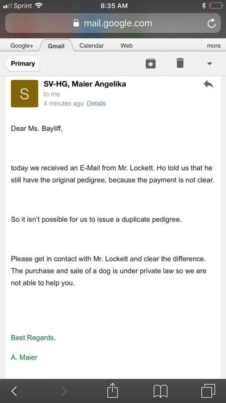Screen dimensions: 226x403
Task: Switch to the Google+ tab
Action: (22, 46)
